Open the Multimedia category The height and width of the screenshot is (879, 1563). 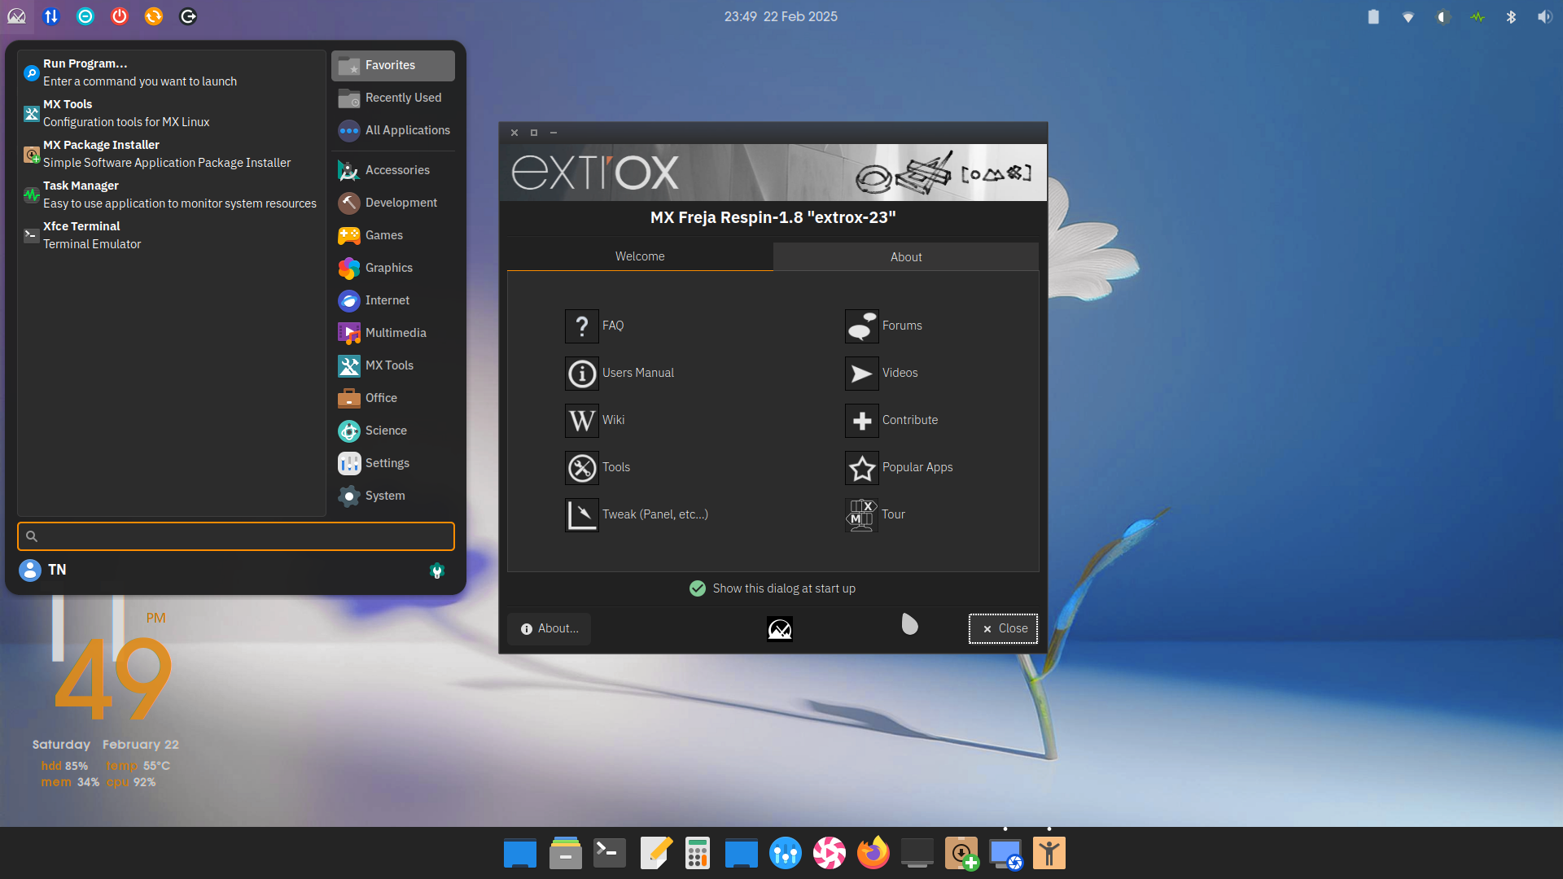393,333
